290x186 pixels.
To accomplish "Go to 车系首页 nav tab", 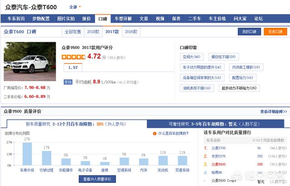I will point(16,19).
